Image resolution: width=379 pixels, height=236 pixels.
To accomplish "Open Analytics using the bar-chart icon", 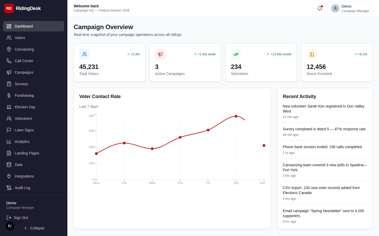I will (9, 142).
